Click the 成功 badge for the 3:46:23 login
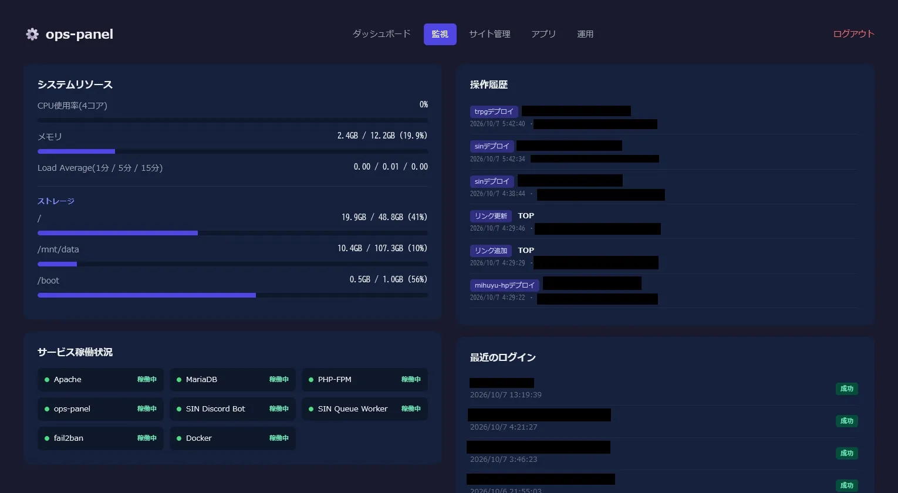898x493 pixels. click(847, 453)
